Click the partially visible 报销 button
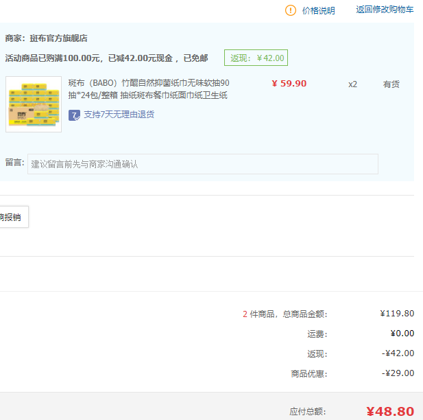This screenshot has height=420, width=423. [12, 217]
